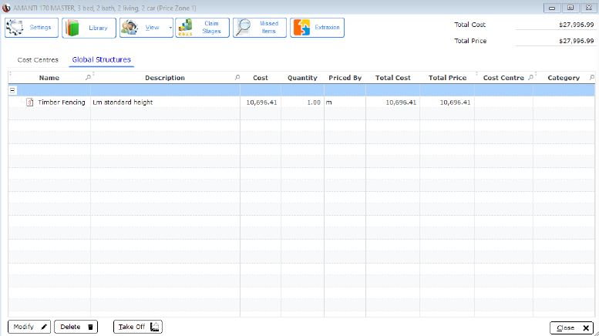Launch the Extraxion tool
This screenshot has width=599, height=336.
(x=317, y=28)
